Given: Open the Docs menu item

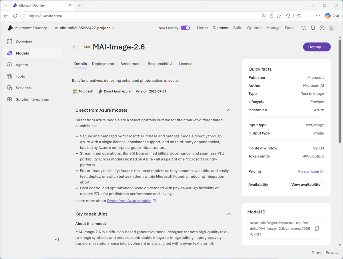Looking at the screenshot, I should [290, 28].
